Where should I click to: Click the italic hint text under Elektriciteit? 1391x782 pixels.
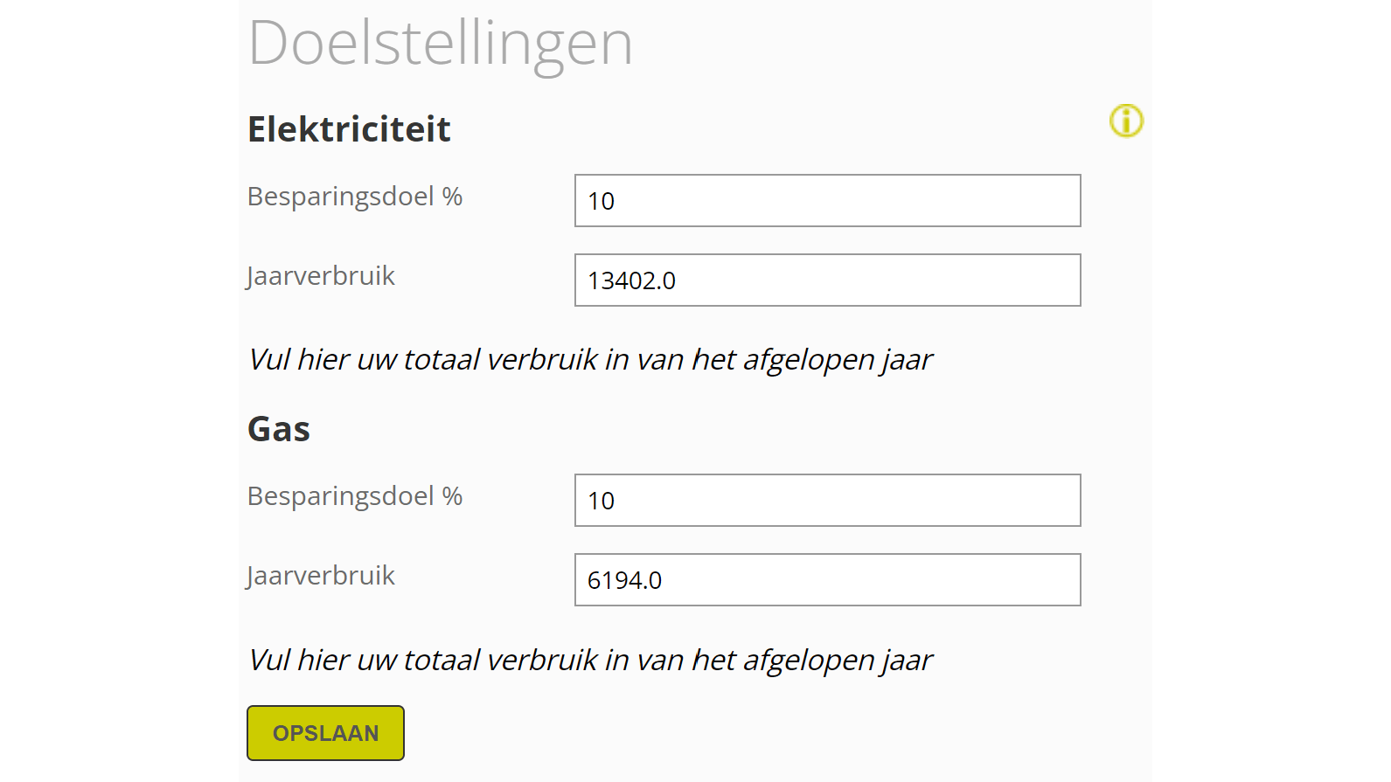pyautogui.click(x=590, y=359)
